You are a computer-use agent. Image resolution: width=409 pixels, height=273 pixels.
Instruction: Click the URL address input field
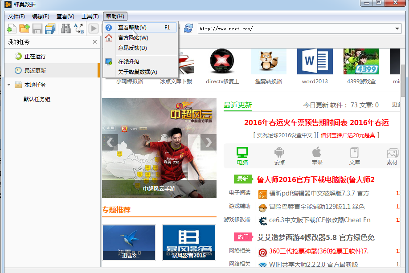coord(295,29)
